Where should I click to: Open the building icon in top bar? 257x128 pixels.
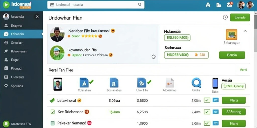(x=219, y=5)
